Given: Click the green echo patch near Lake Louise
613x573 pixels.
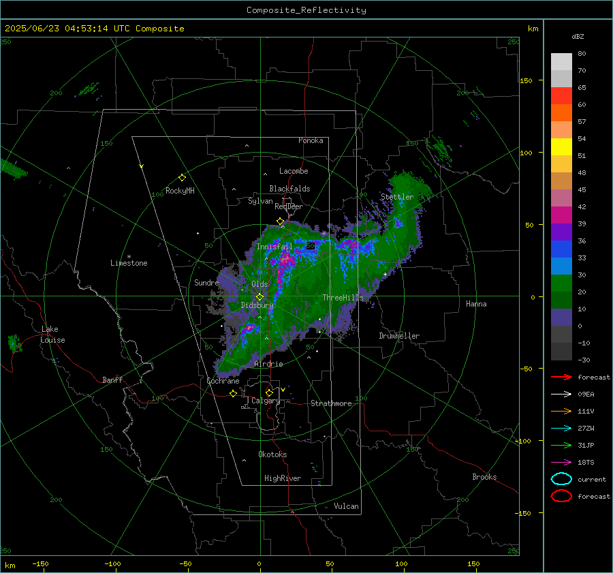Looking at the screenshot, I should coord(14,343).
